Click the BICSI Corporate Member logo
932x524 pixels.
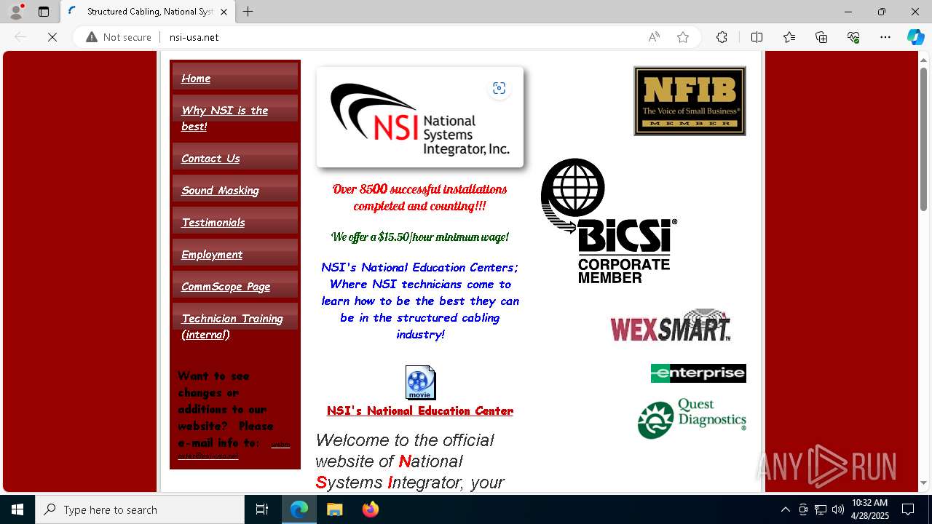click(609, 221)
